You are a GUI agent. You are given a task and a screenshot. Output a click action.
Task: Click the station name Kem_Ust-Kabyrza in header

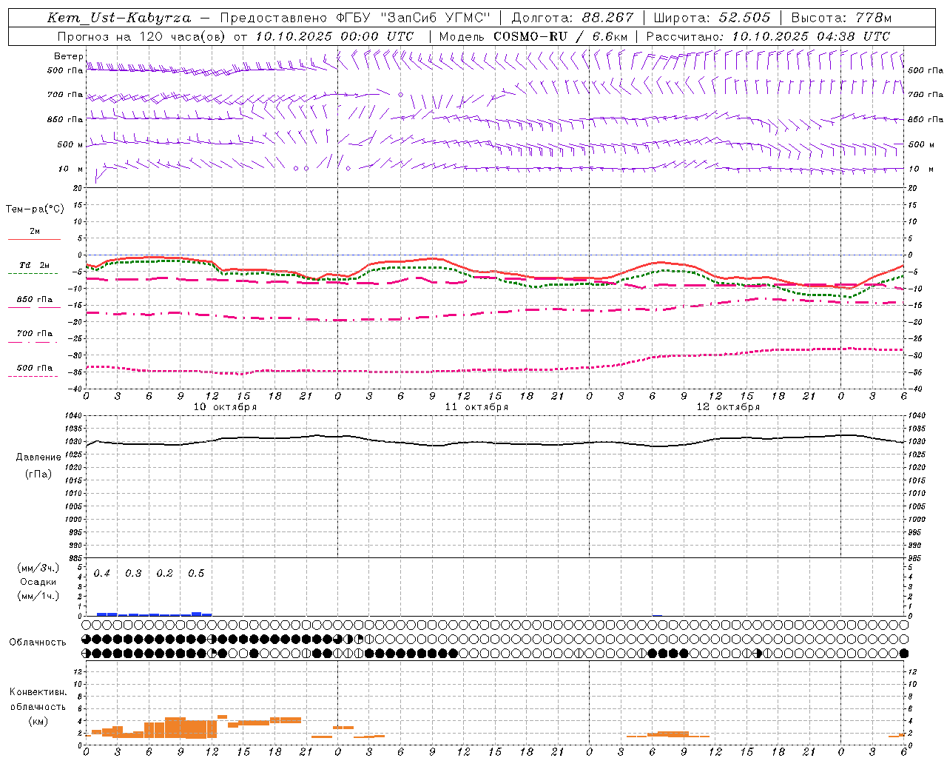(x=118, y=18)
